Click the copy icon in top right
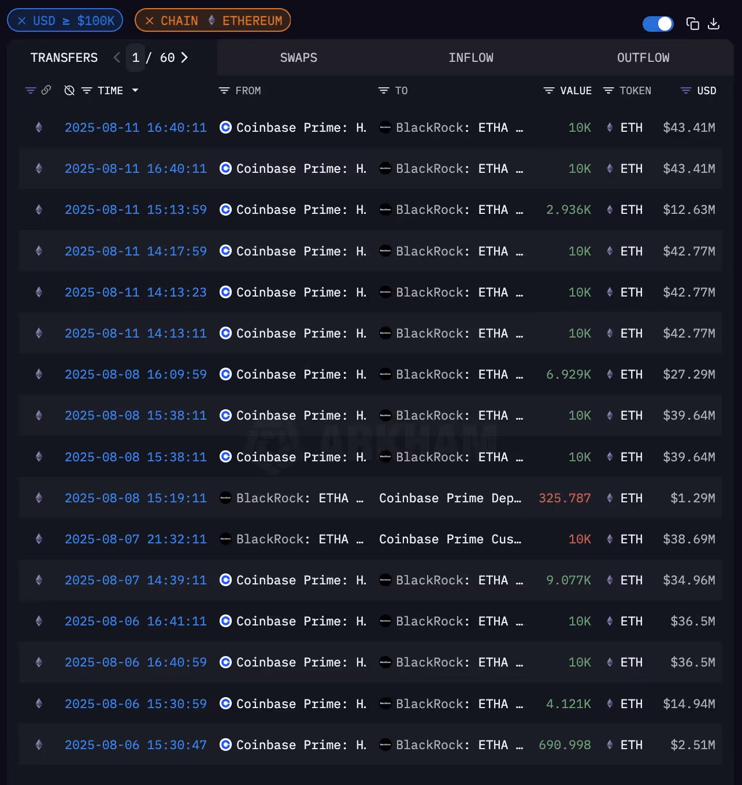 [692, 24]
